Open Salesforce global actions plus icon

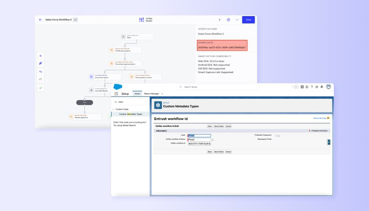coord(302,87)
